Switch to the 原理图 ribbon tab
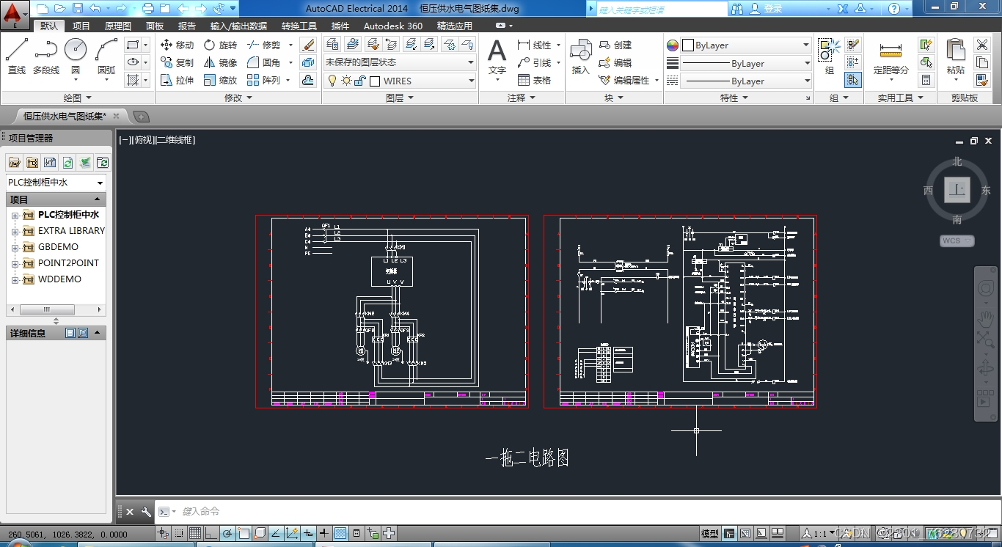This screenshot has height=547, width=1002. tap(117, 26)
